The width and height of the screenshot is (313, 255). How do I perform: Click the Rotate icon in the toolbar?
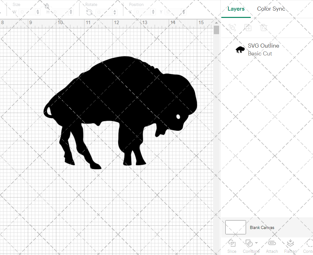(x=89, y=12)
